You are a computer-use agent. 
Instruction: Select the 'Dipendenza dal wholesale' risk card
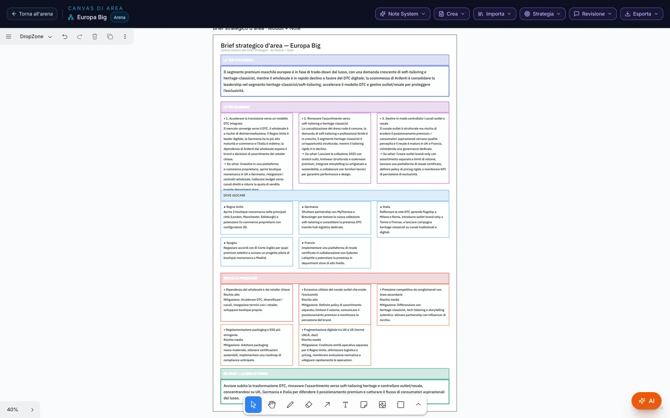257,303
